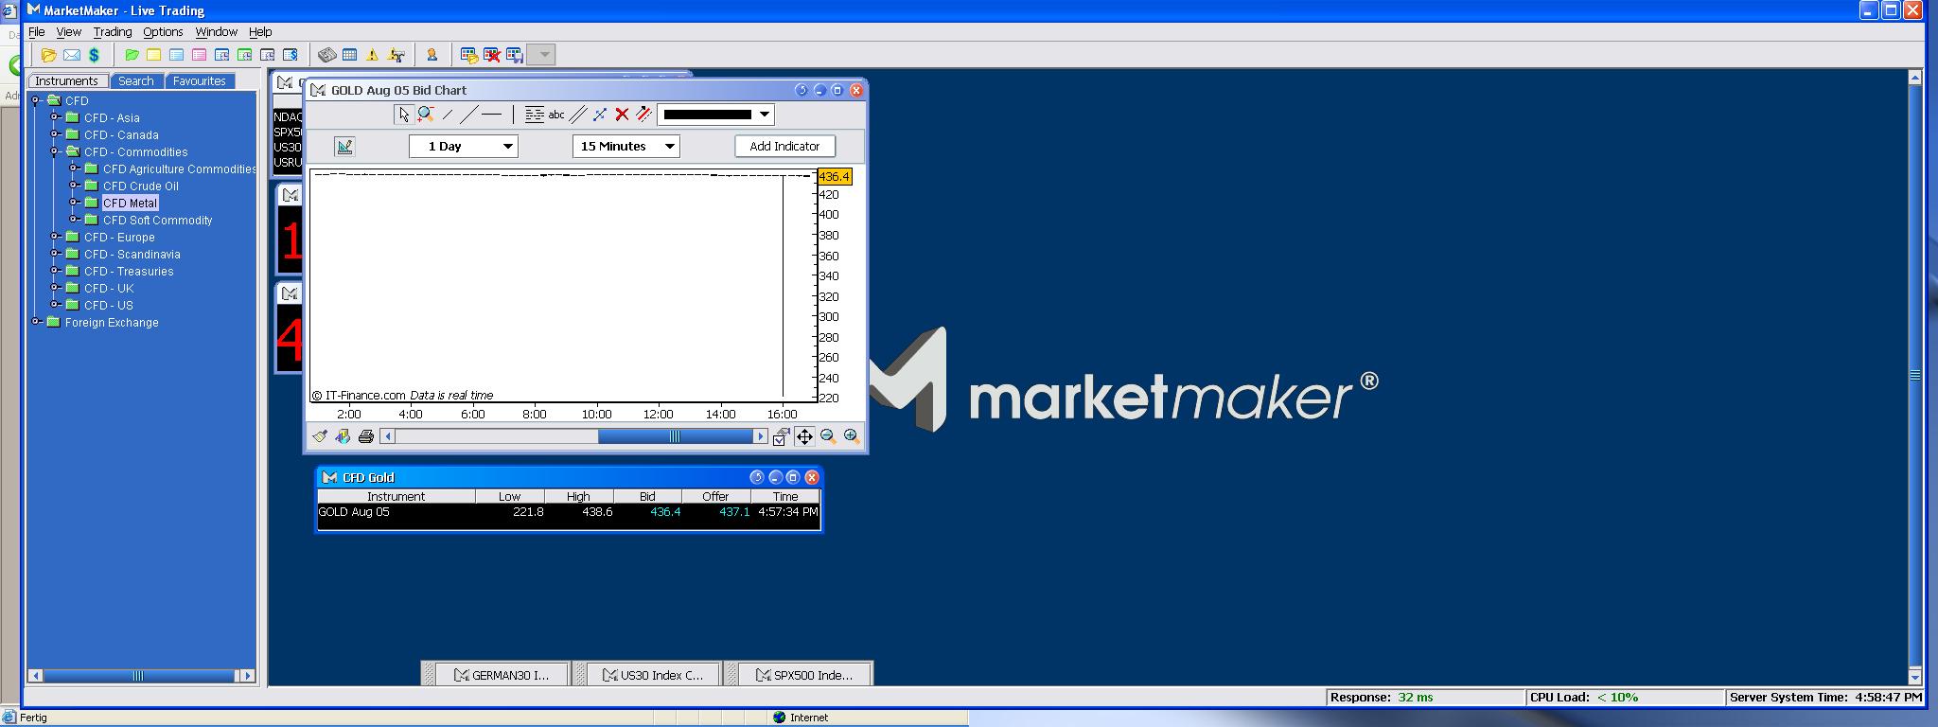Open the 1 Day period dropdown
The height and width of the screenshot is (727, 1938).
[x=464, y=147]
